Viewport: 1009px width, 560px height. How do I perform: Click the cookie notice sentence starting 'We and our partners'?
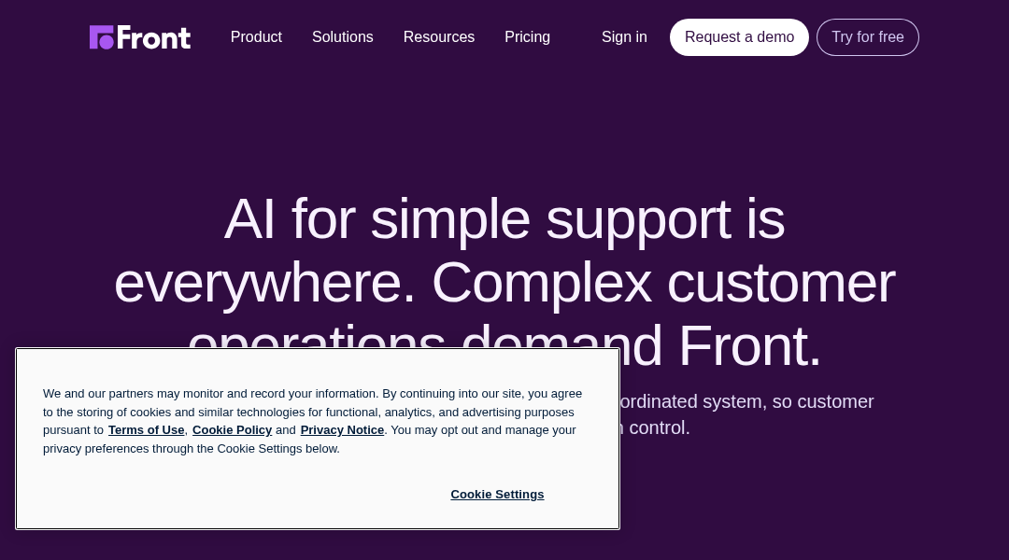(313, 394)
